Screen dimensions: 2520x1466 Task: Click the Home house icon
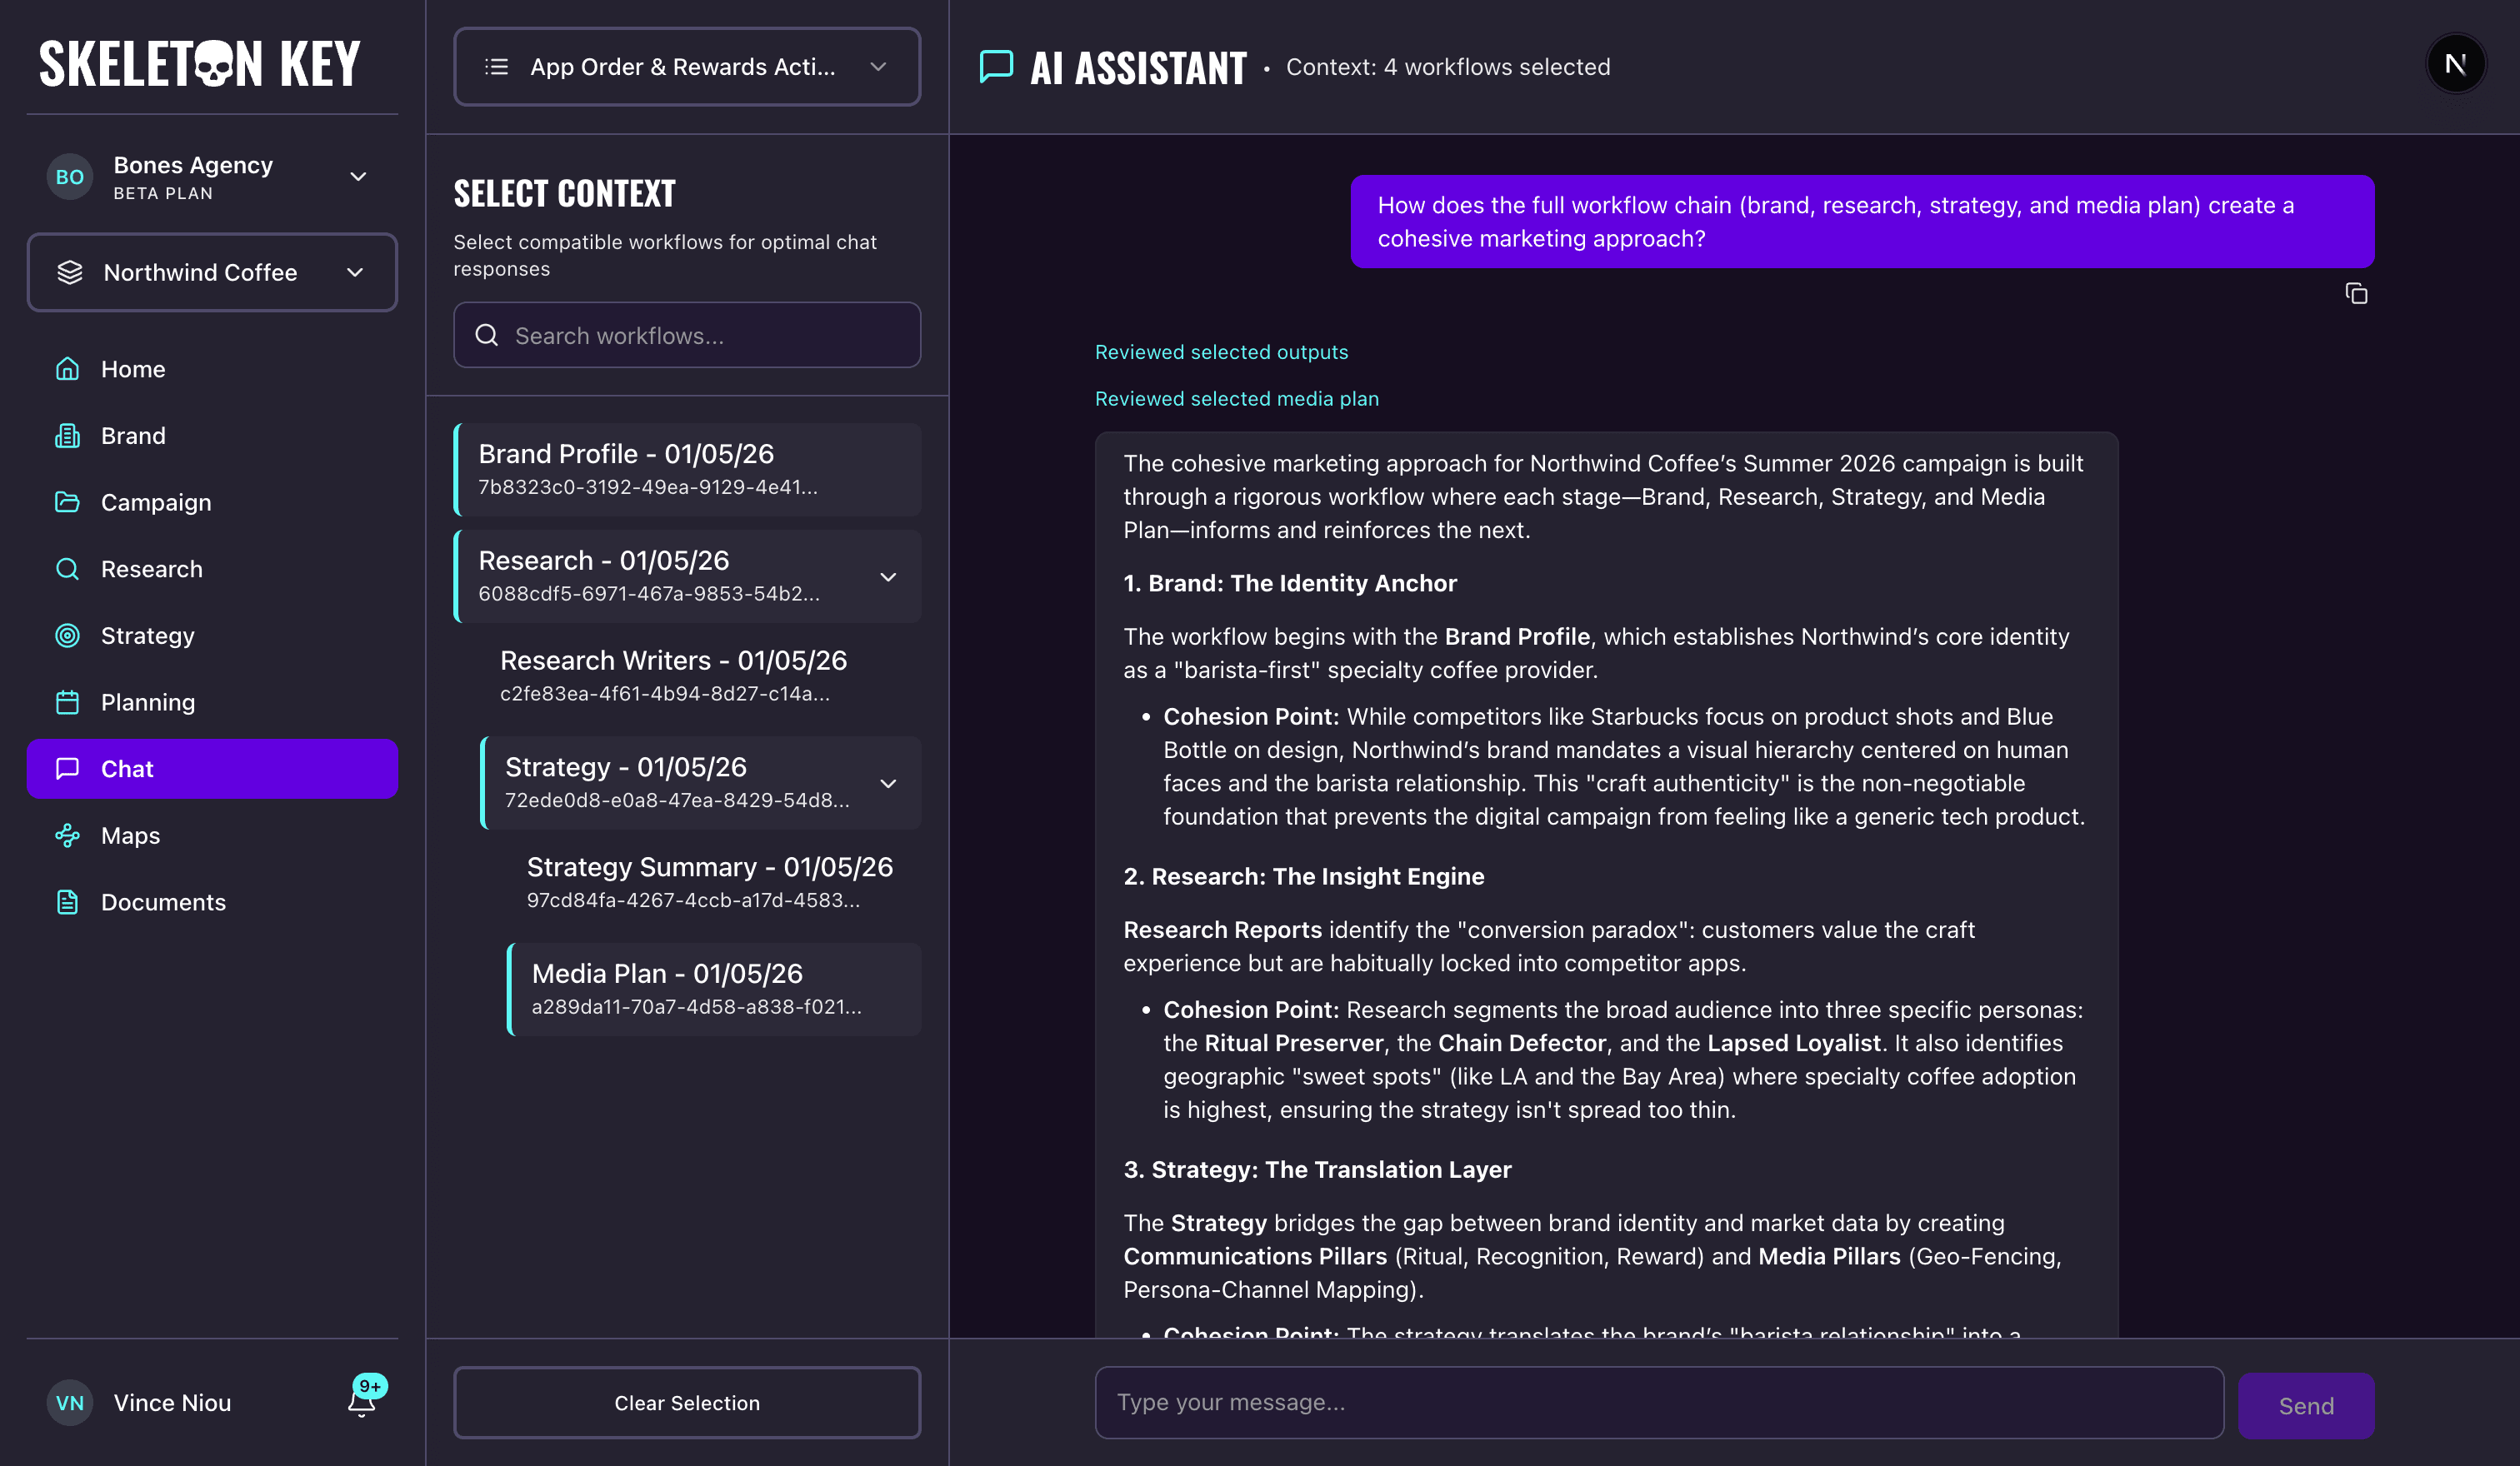point(67,369)
